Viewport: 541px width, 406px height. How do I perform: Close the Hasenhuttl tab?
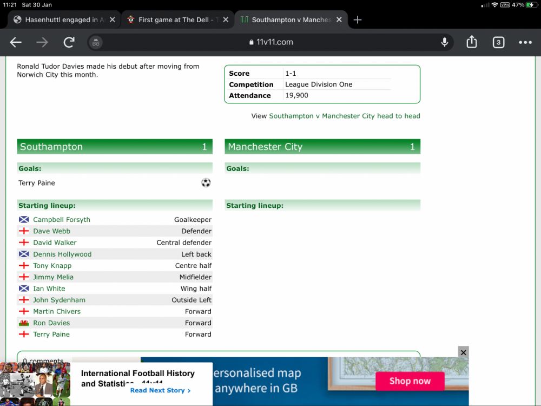(113, 19)
